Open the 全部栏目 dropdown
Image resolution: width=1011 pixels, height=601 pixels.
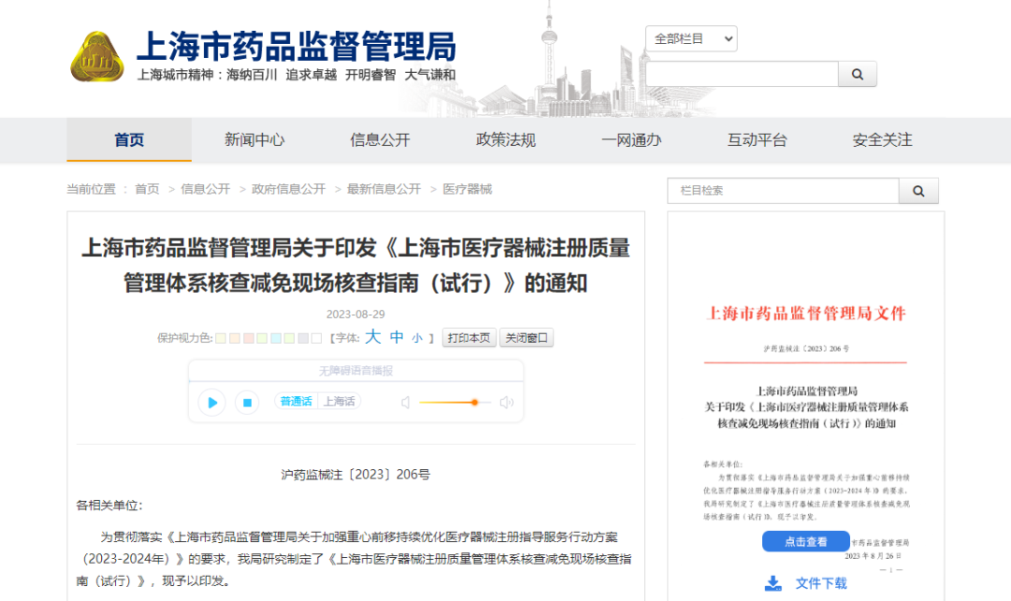pos(692,38)
